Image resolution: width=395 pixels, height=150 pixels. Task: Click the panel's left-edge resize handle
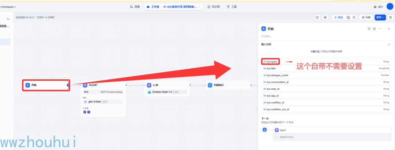click(x=257, y=108)
